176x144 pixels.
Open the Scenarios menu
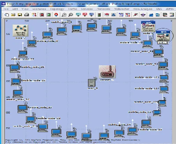(39, 9)
